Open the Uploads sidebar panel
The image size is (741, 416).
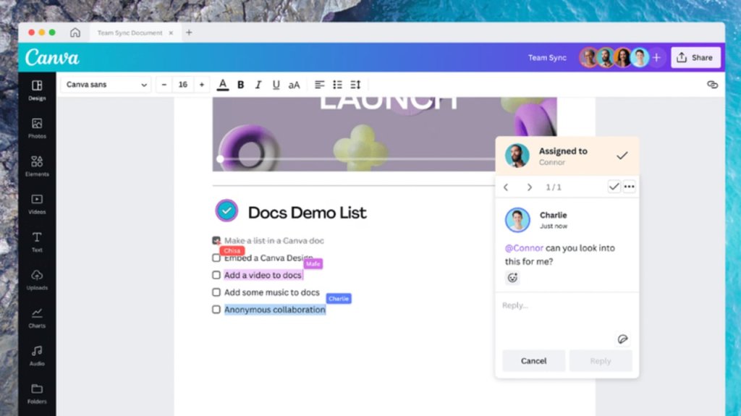coord(37,279)
